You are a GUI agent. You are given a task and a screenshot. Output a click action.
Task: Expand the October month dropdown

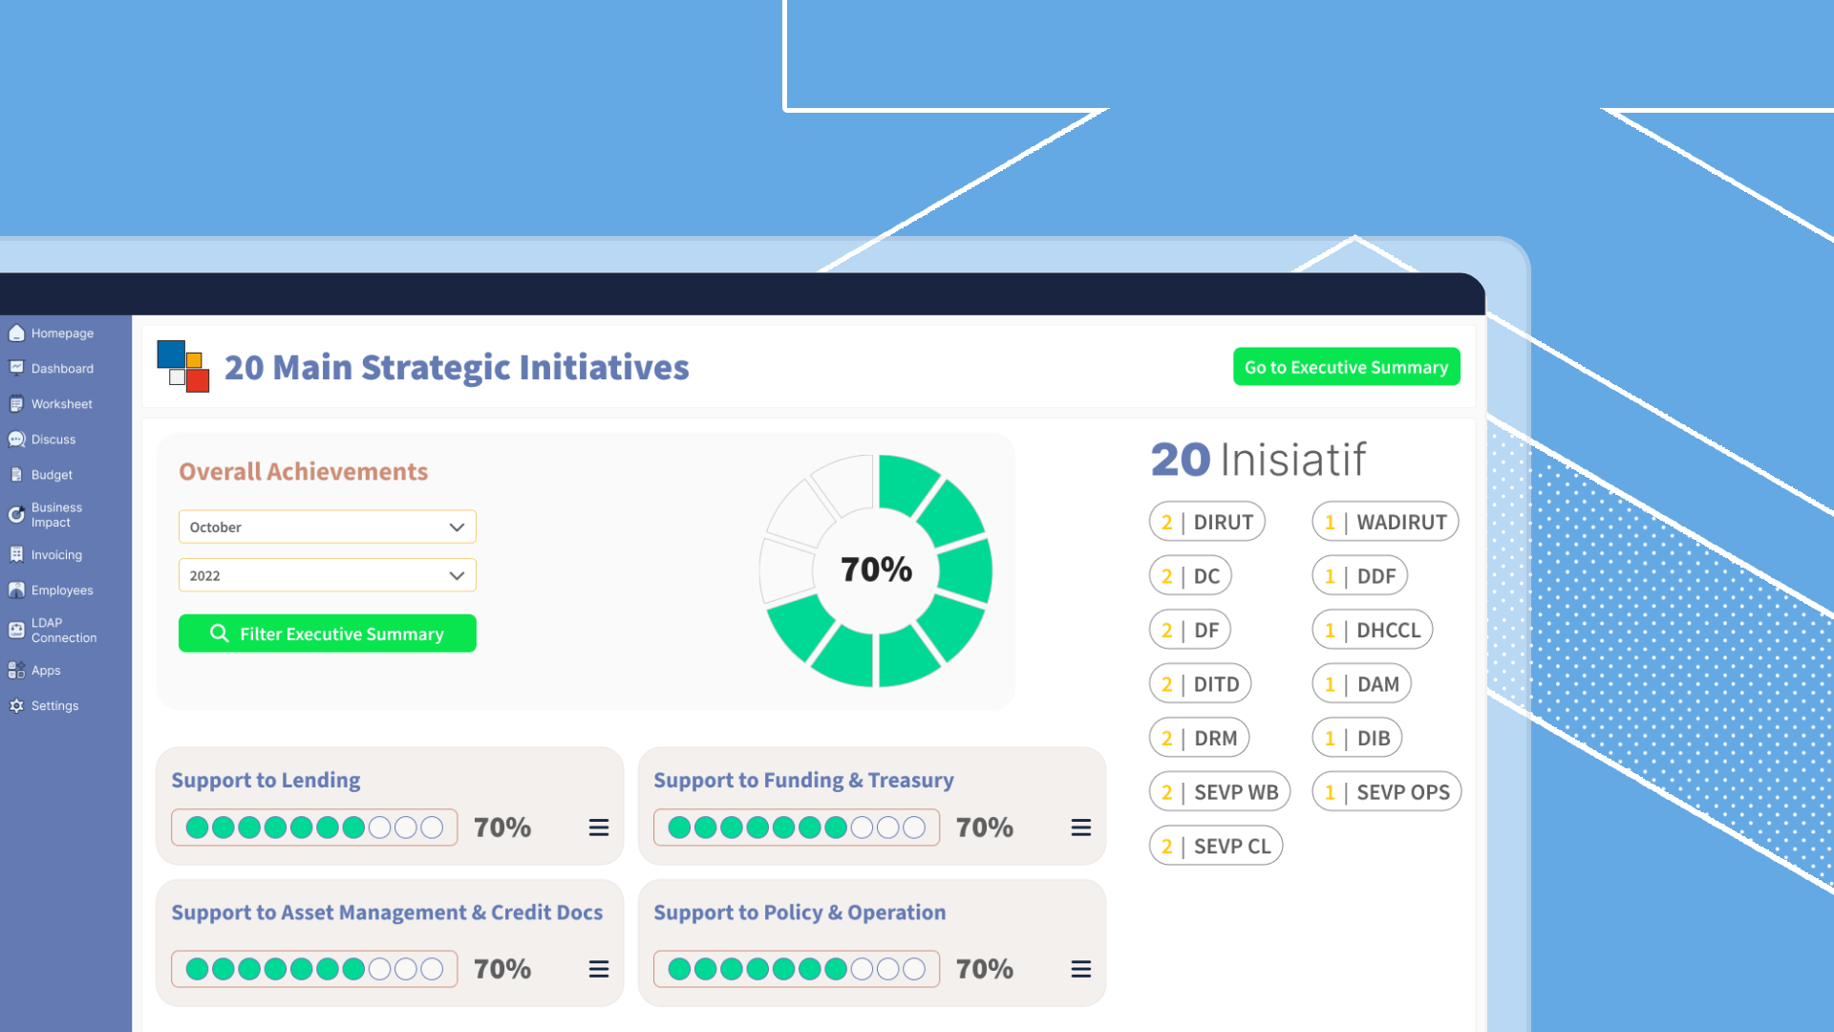tap(327, 527)
